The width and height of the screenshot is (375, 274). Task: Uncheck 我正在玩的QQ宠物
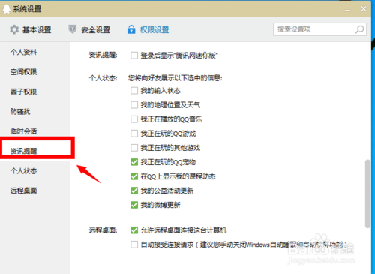click(x=134, y=162)
